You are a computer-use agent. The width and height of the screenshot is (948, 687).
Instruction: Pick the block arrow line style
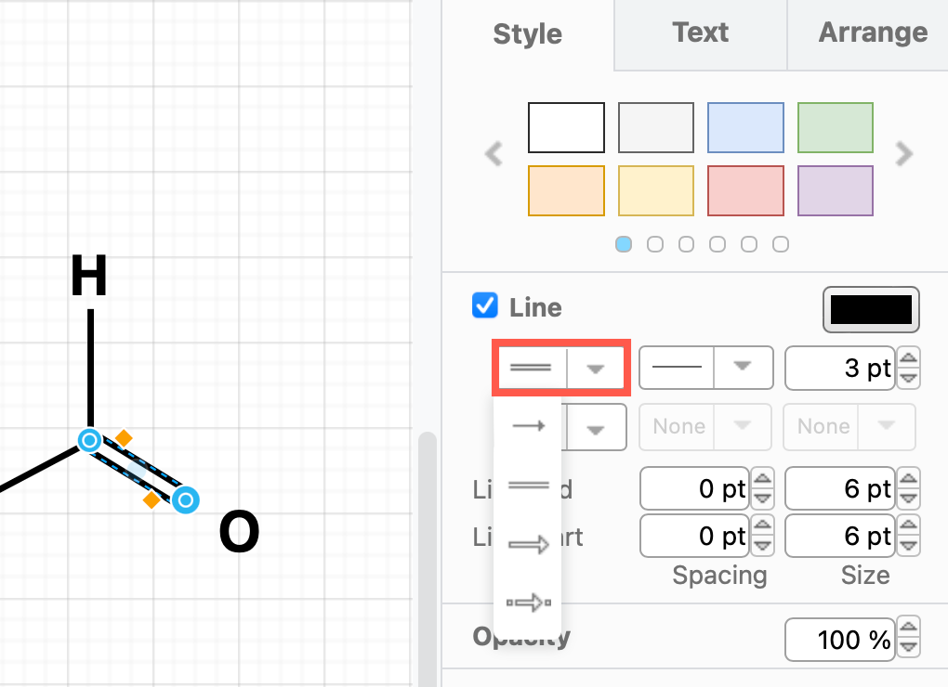tap(528, 544)
